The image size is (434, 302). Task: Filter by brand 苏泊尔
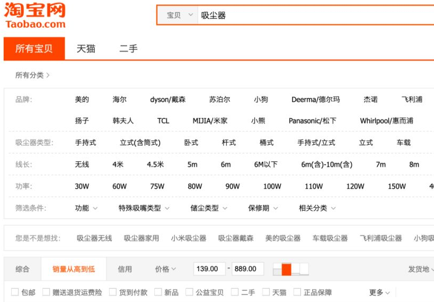(220, 99)
